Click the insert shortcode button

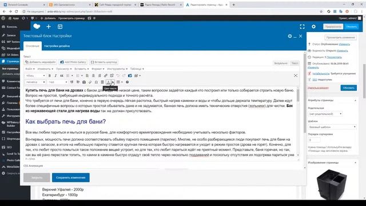point(104,62)
